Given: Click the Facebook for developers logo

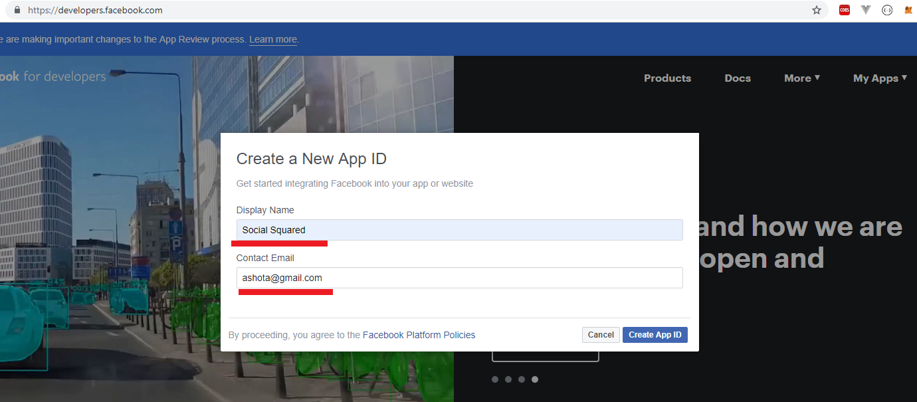Looking at the screenshot, I should (x=53, y=77).
